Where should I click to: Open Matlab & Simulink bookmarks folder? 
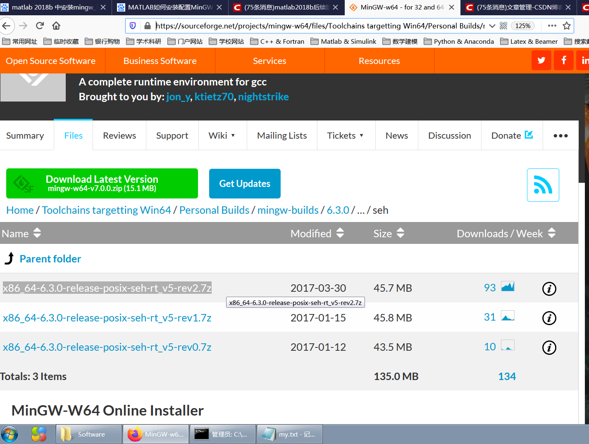click(343, 41)
